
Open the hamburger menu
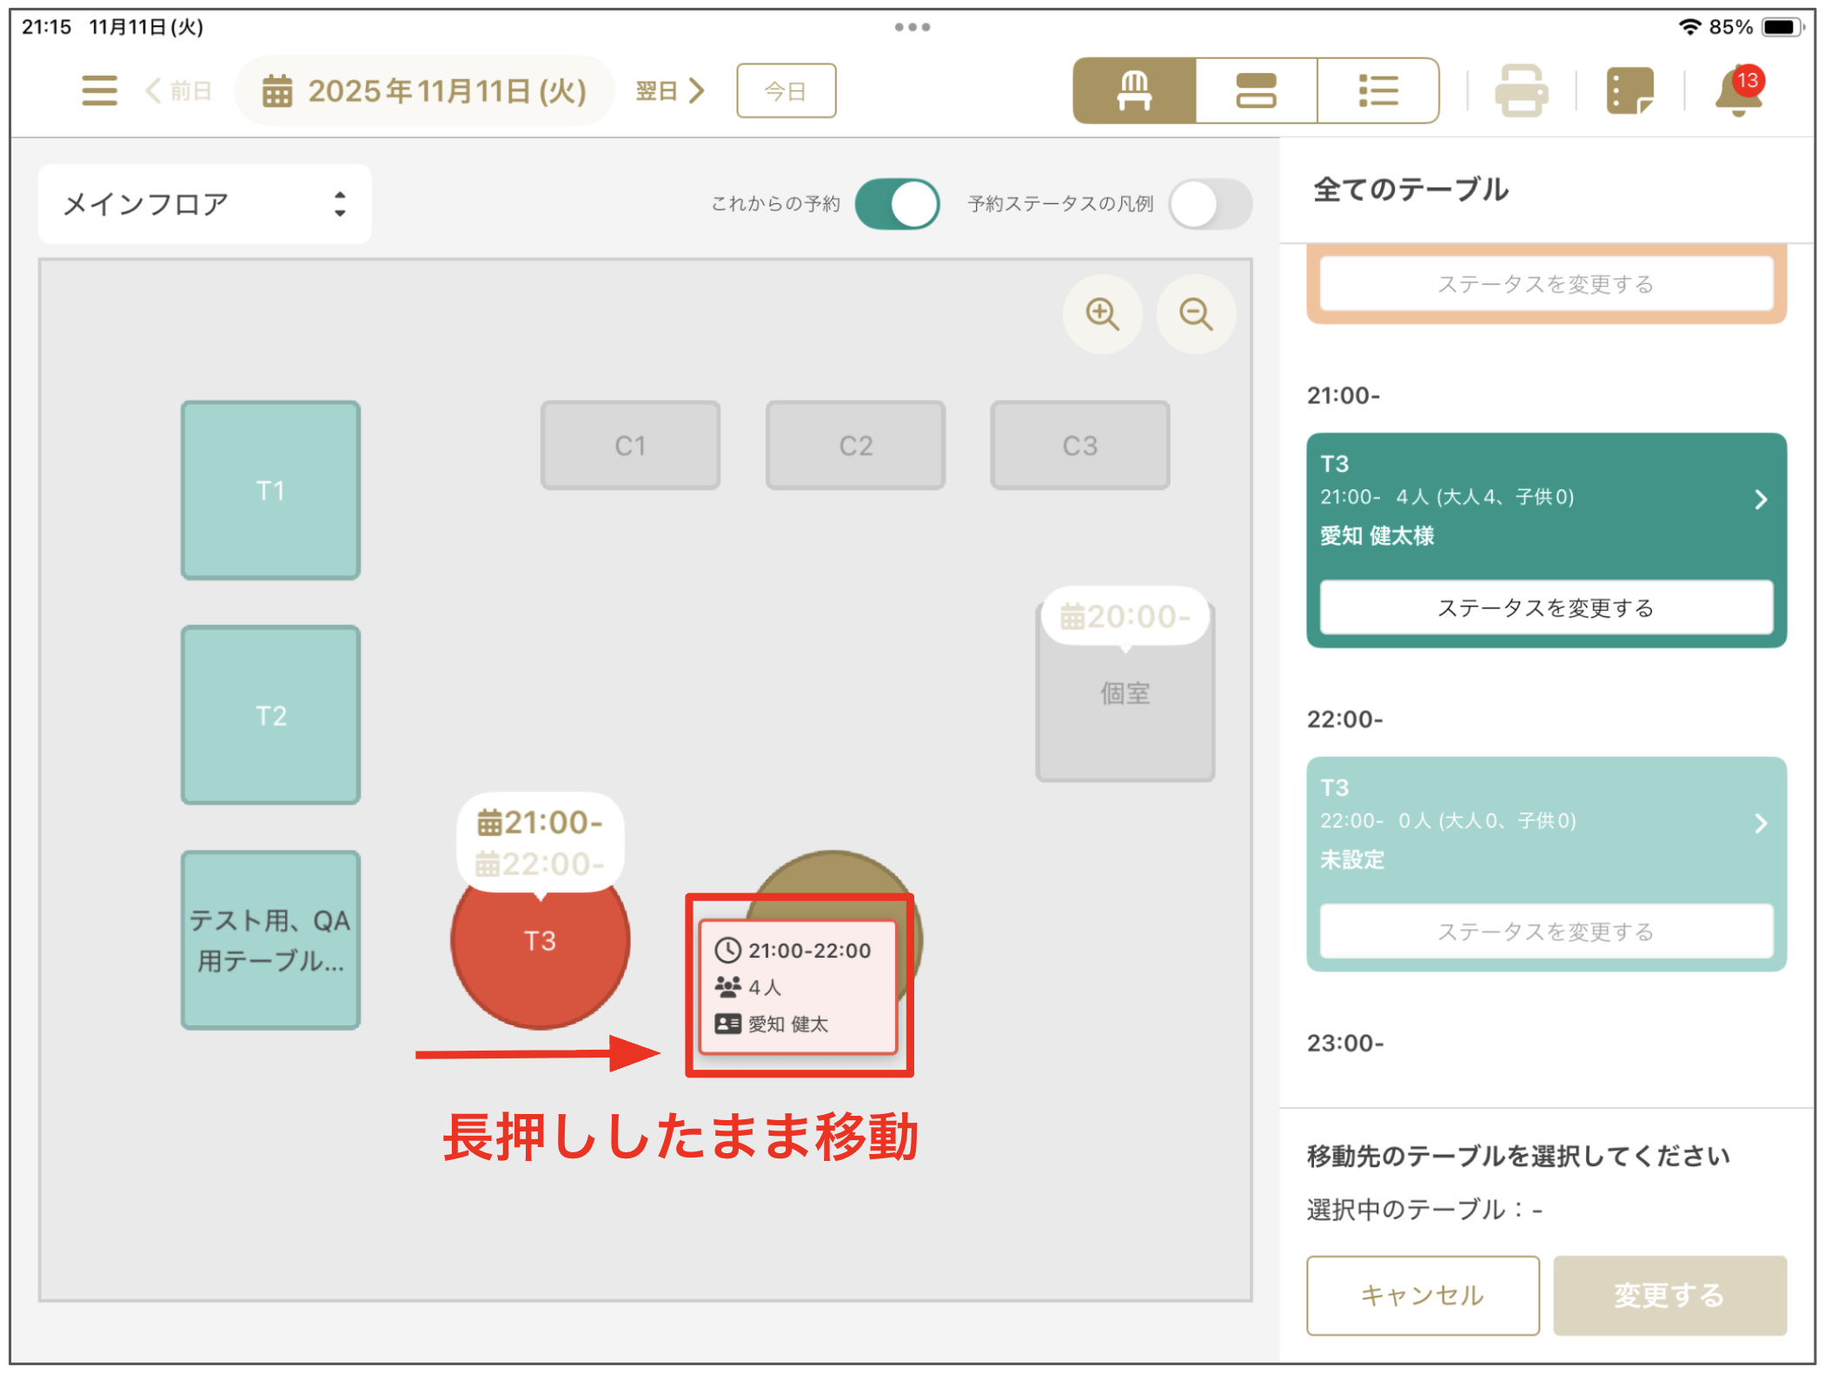point(99,90)
